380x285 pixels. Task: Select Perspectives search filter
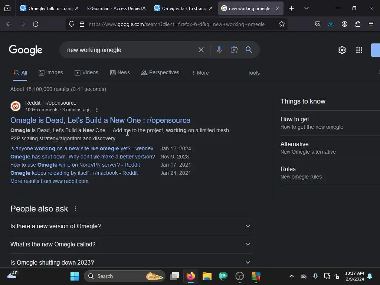pos(160,72)
